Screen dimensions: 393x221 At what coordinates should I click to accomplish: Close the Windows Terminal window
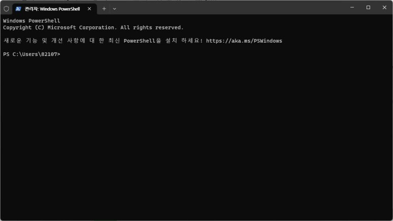[x=384, y=8]
